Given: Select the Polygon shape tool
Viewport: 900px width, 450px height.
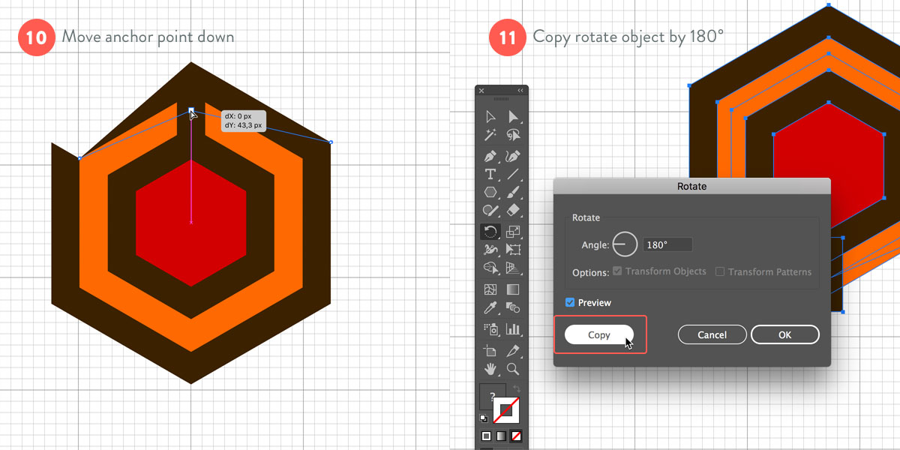Looking at the screenshot, I should 490,193.
